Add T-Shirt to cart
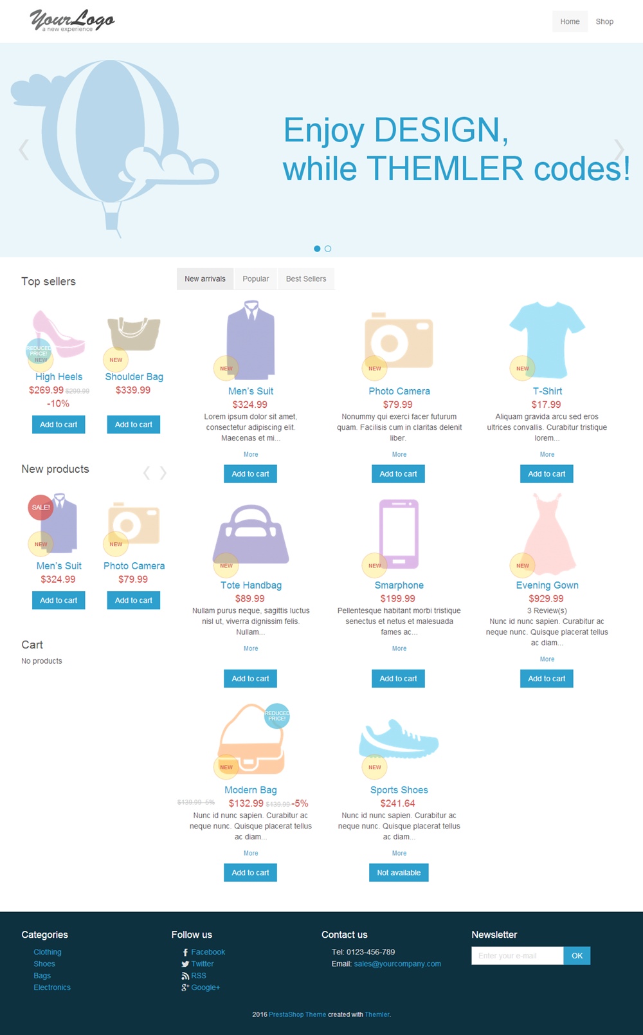Image resolution: width=643 pixels, height=1035 pixels. pos(547,474)
